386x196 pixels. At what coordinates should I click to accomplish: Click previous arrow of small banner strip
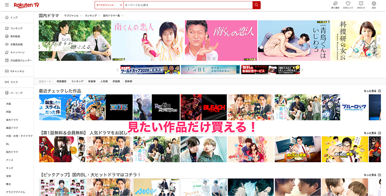click(x=118, y=70)
